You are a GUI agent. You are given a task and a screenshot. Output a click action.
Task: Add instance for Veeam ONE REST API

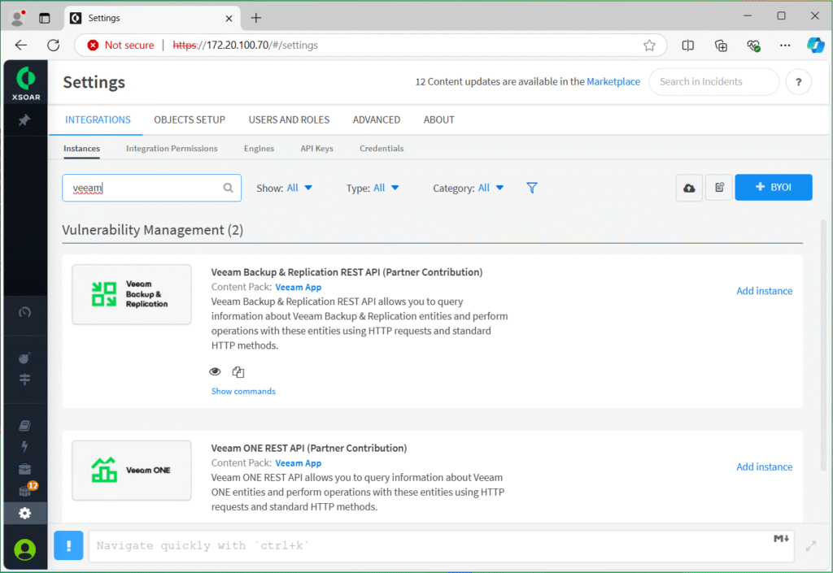[x=764, y=467]
